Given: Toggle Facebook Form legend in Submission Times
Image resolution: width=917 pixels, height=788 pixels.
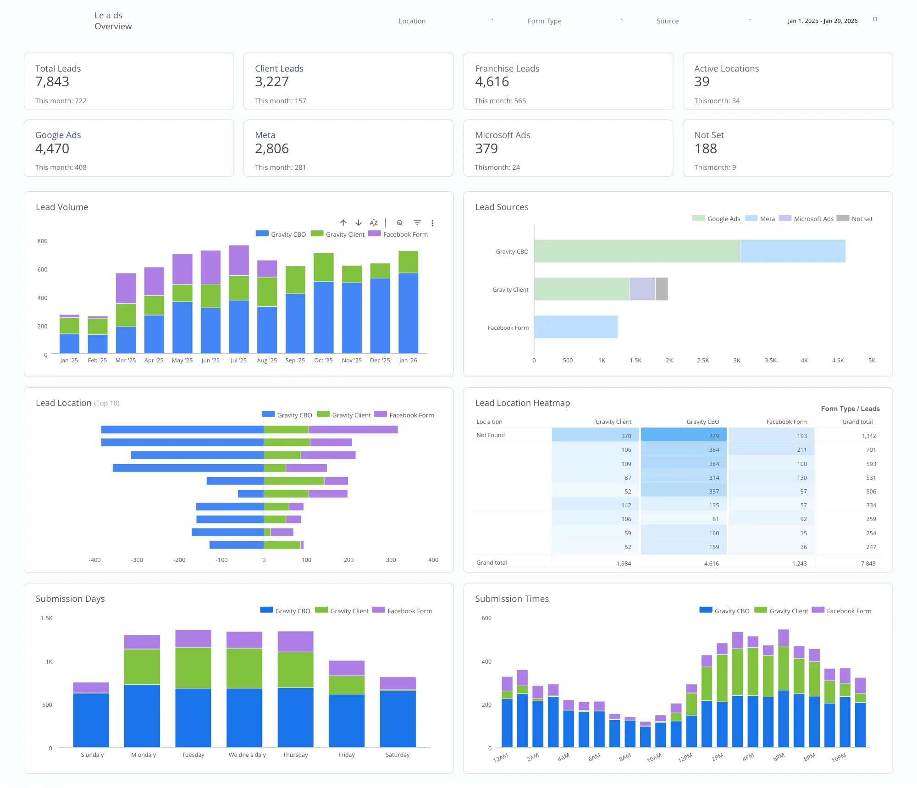Looking at the screenshot, I should [x=841, y=610].
